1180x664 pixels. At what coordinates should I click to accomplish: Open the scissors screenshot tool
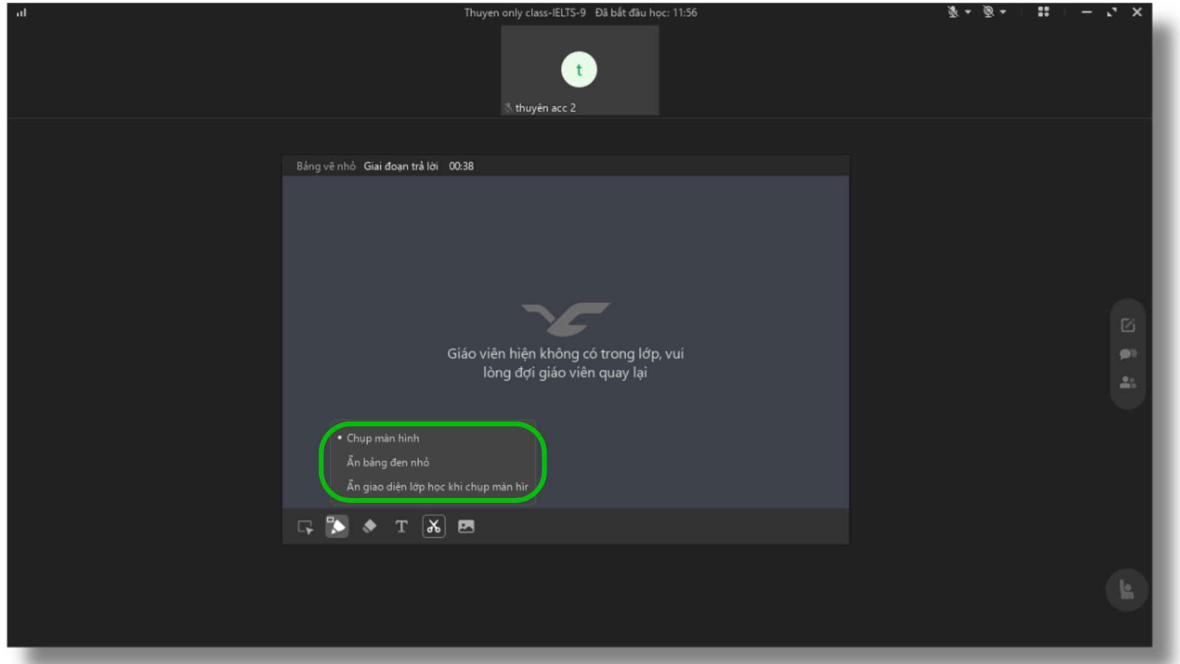433,526
